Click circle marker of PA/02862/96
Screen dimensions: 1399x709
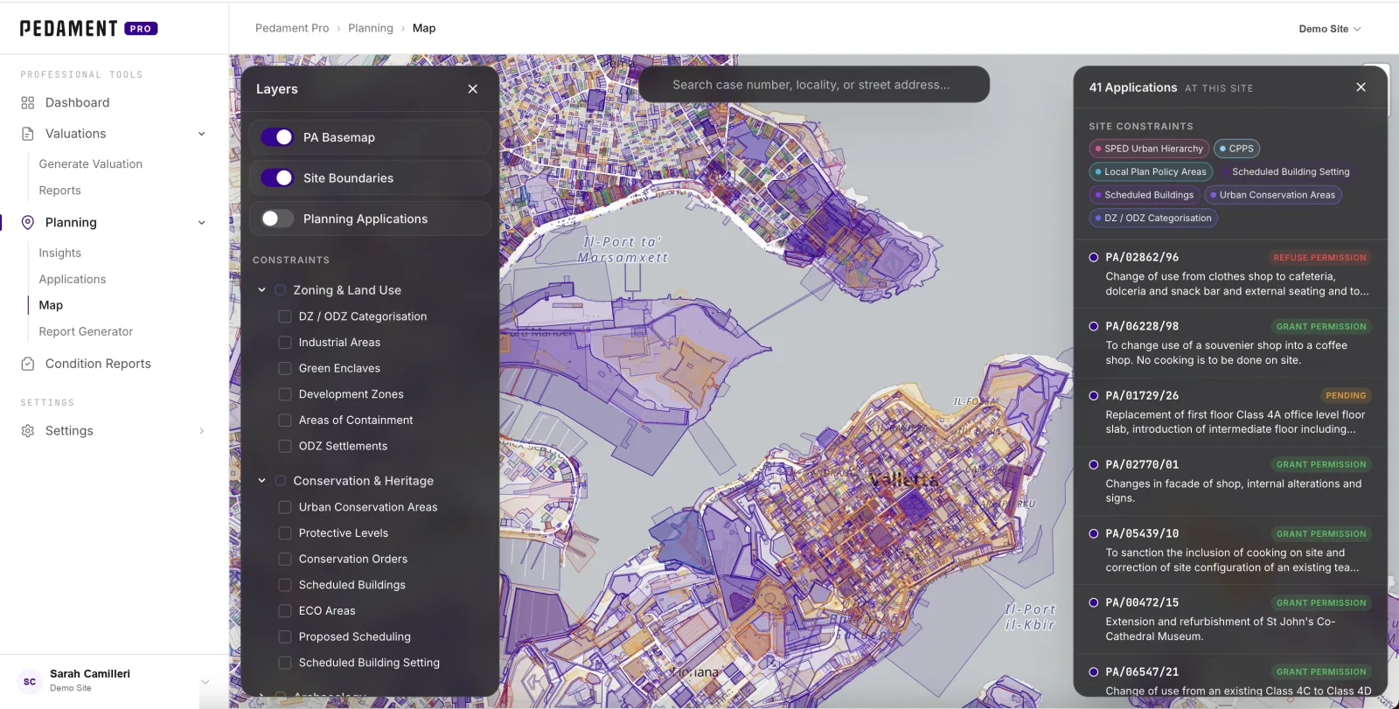1093,257
